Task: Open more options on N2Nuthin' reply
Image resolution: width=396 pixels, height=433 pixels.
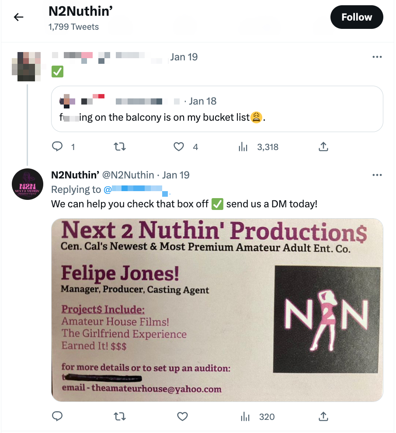Action: [377, 175]
